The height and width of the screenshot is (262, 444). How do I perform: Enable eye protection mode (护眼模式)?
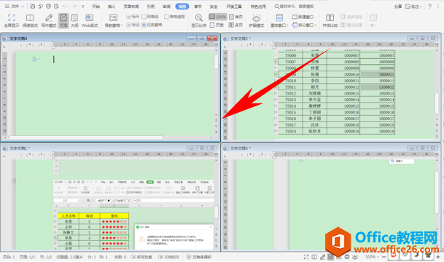coord(256,20)
